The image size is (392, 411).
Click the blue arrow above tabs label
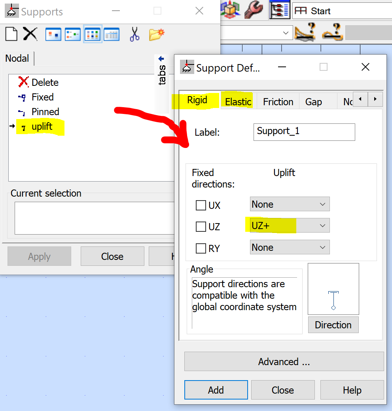click(x=161, y=59)
